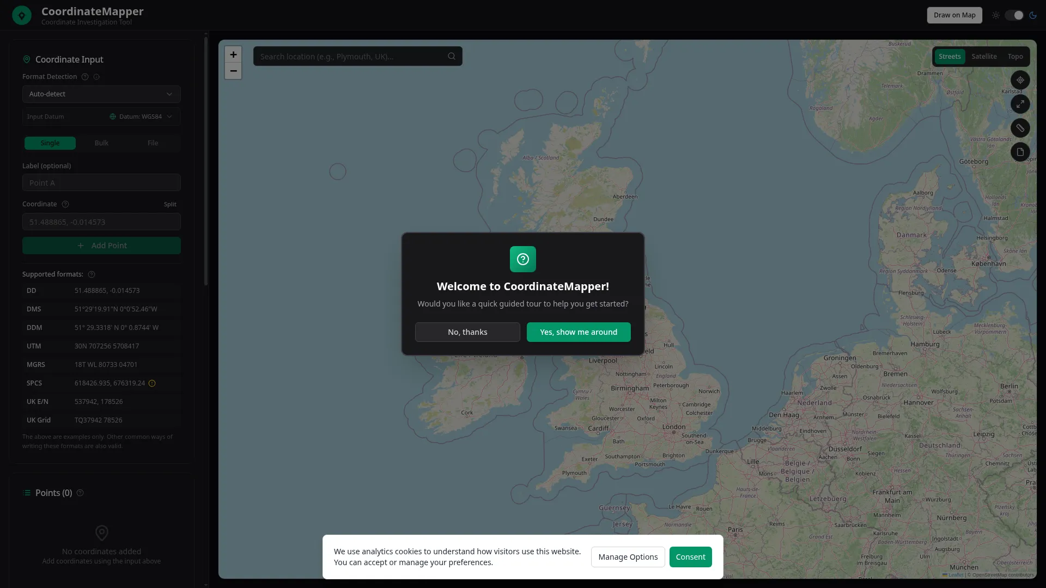Click the Draw on Map button
Screen dimensions: 1046x588
point(954,15)
